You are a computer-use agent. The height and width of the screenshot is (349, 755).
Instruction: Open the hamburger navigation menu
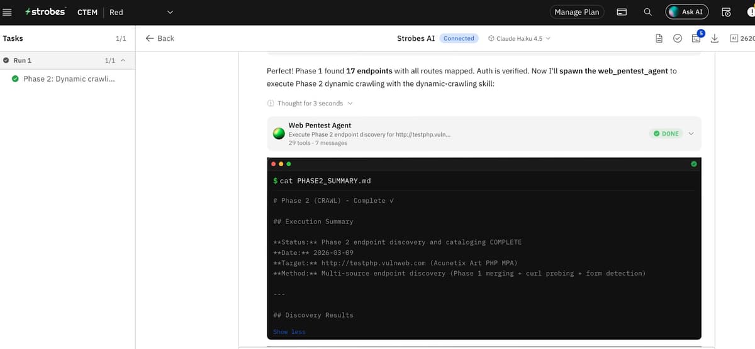coord(8,12)
